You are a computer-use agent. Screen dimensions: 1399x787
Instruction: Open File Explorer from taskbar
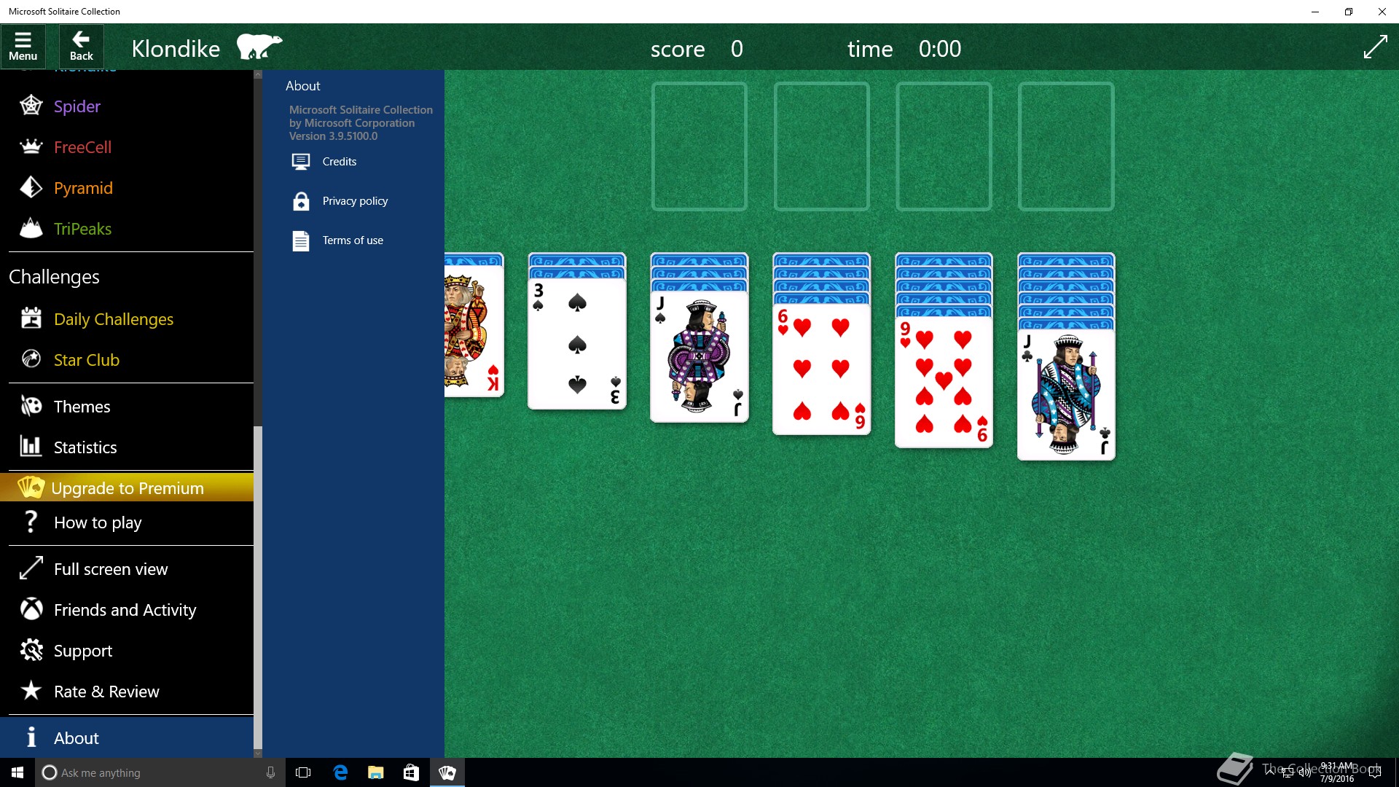click(375, 772)
